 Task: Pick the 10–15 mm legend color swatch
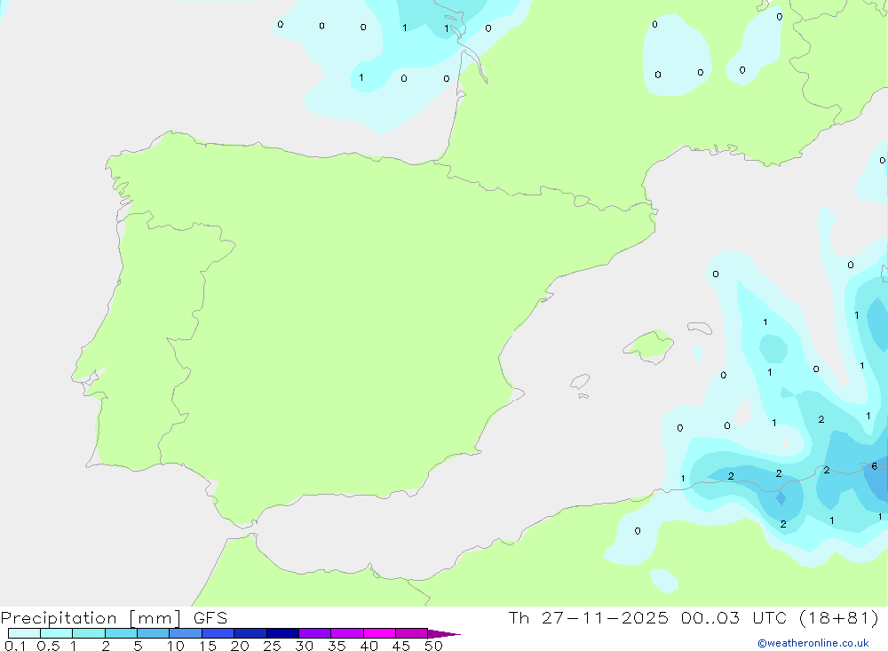pos(186,633)
